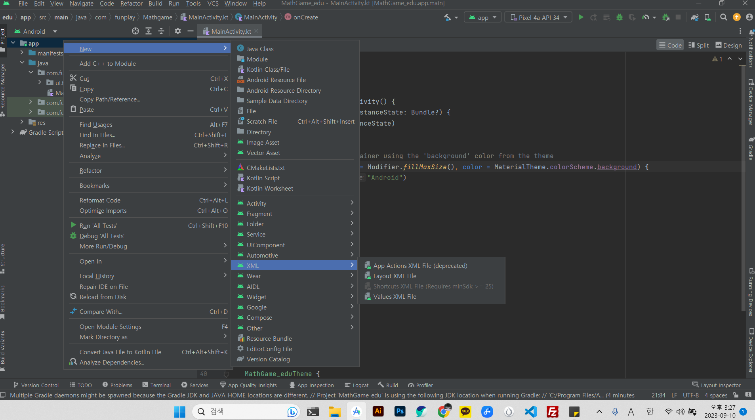Viewport: 755px width, 420px height.
Task: Open Notifications side panel
Action: (751, 48)
